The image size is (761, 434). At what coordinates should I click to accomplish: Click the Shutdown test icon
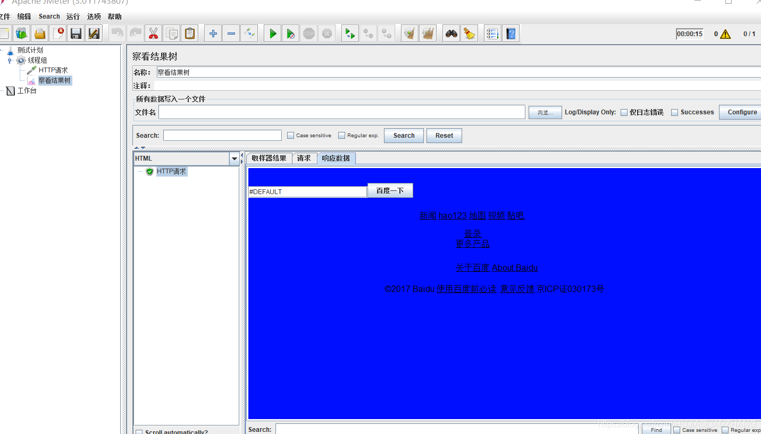pyautogui.click(x=327, y=34)
